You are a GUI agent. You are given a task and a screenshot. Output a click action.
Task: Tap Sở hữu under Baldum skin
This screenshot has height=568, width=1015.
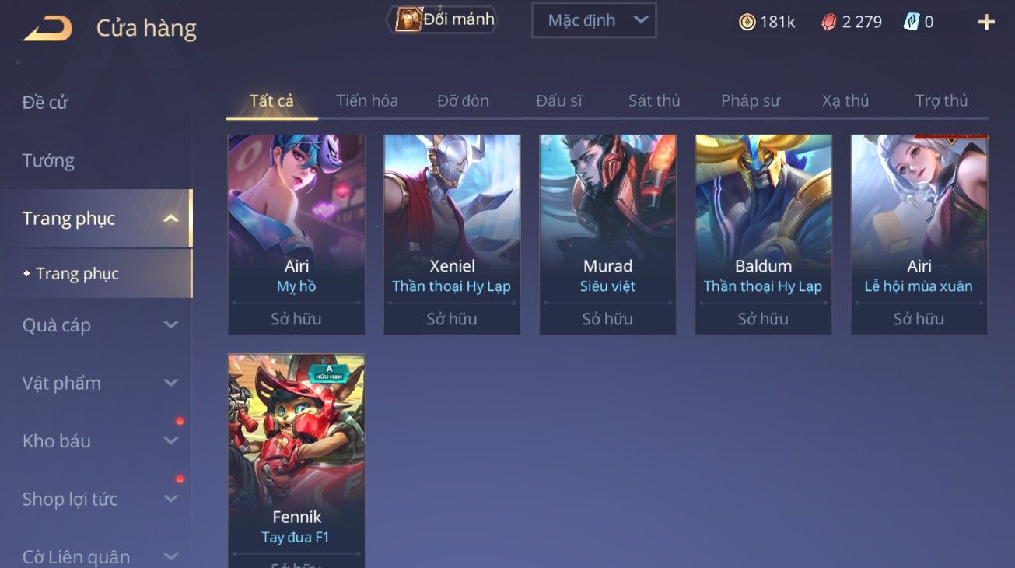pos(763,319)
